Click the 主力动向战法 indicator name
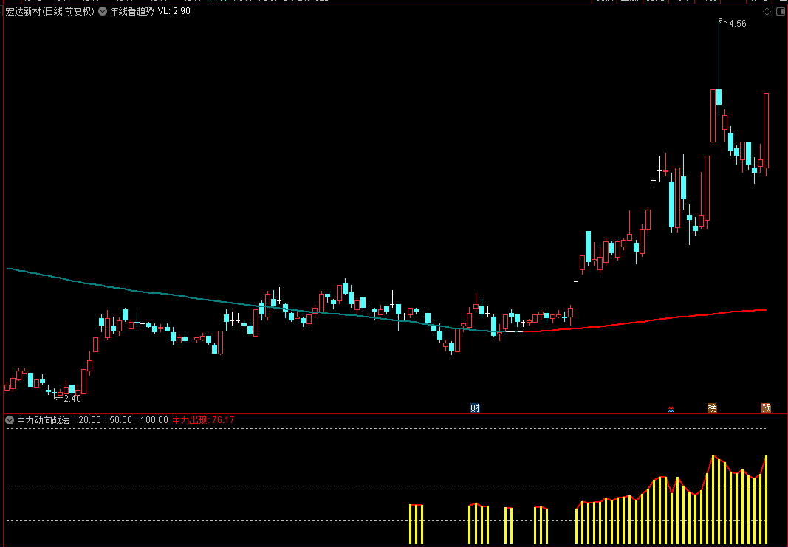 (44, 420)
